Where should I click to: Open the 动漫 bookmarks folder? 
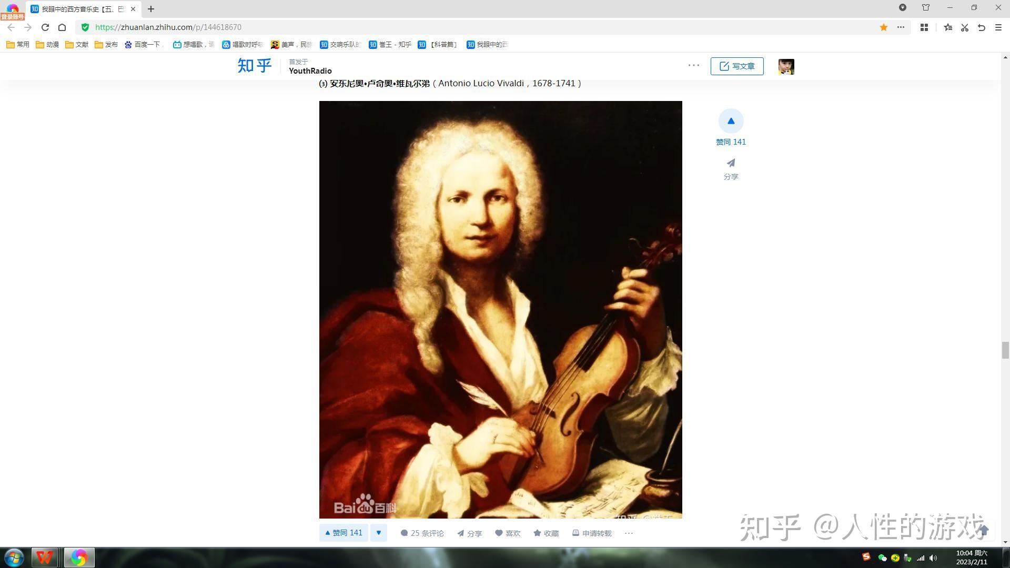[x=47, y=45]
